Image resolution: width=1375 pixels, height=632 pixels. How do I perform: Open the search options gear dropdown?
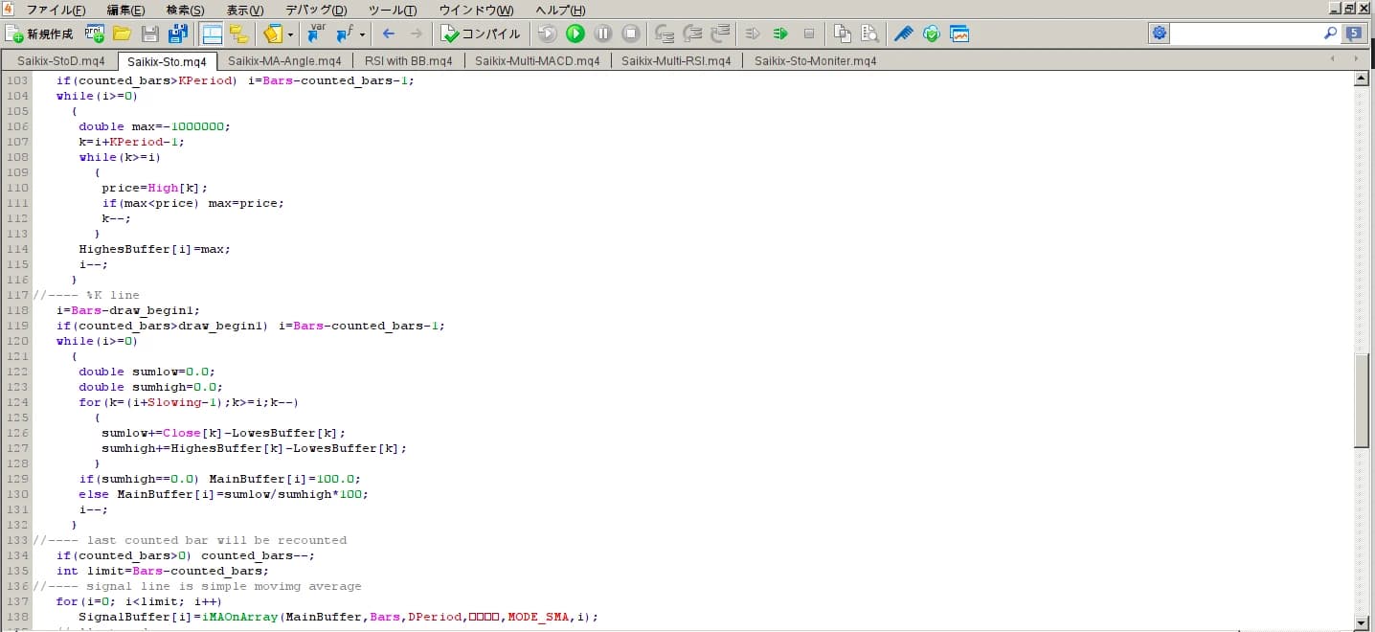(x=1160, y=34)
